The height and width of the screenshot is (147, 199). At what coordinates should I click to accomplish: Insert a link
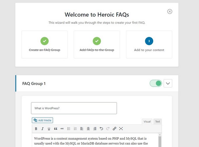114,129
